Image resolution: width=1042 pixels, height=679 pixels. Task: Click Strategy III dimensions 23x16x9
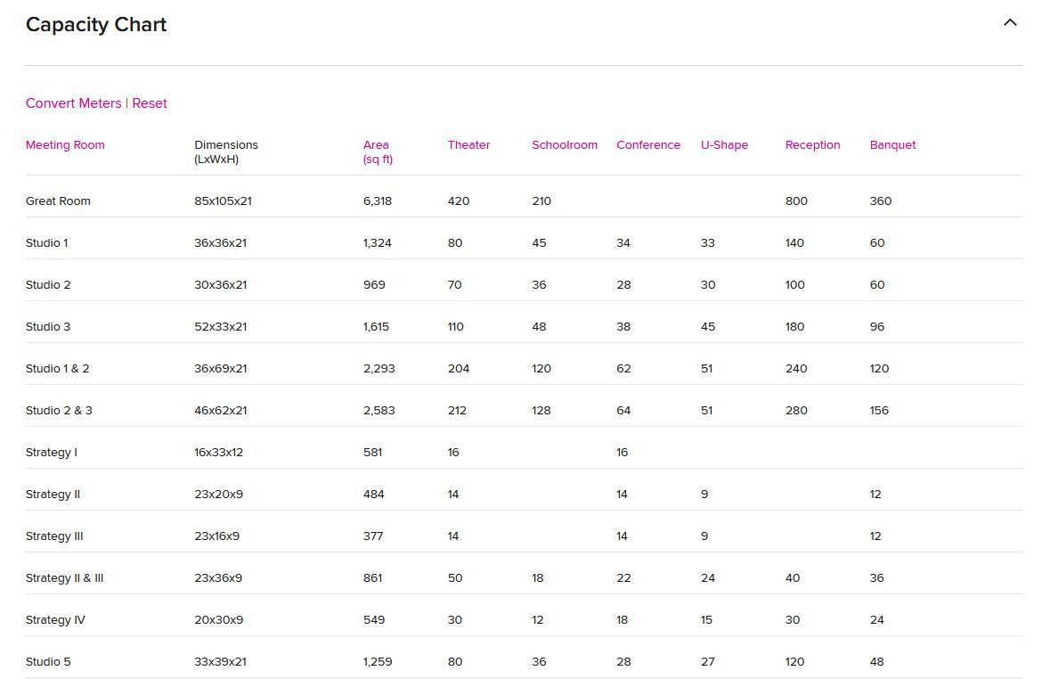click(216, 536)
